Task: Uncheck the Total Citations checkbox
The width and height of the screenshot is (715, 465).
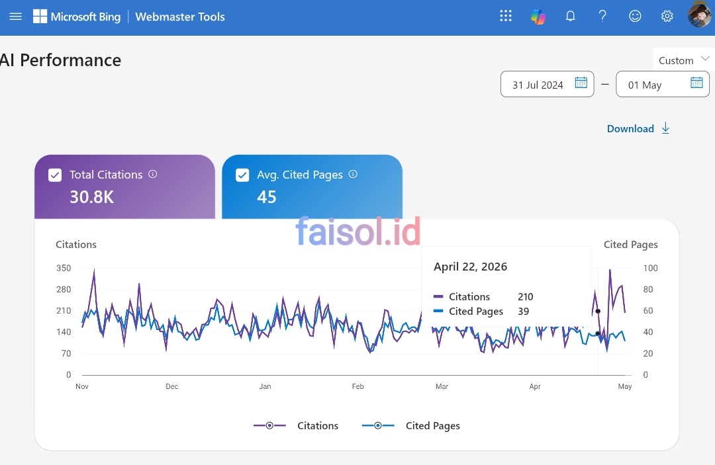Action: click(x=55, y=175)
